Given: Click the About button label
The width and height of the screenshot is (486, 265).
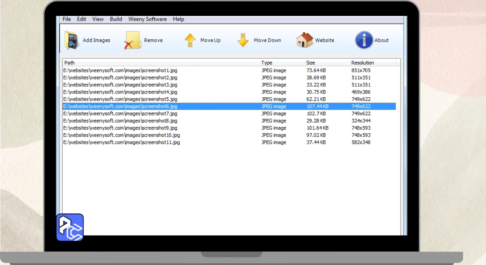Looking at the screenshot, I should (x=382, y=40).
